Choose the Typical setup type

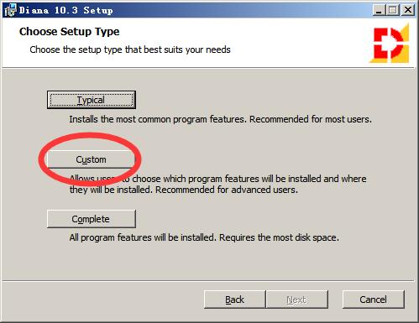(x=92, y=100)
